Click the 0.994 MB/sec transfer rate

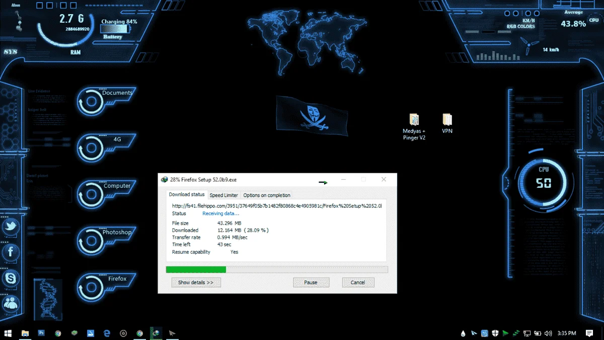tap(232, 237)
